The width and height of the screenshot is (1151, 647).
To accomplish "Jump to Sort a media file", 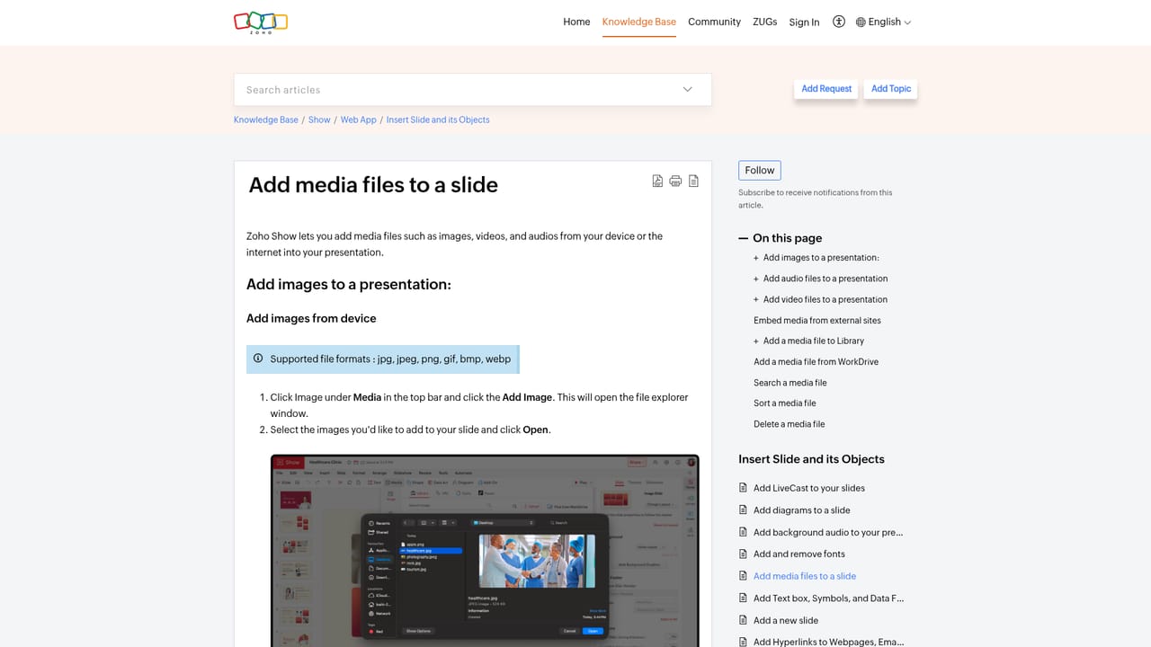I will (x=785, y=403).
